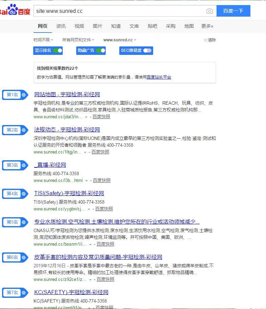The width and height of the screenshot is (266, 309).
Task: Click the www.sunred.cc/yygbn/cj... URL text
Action: 59,209
